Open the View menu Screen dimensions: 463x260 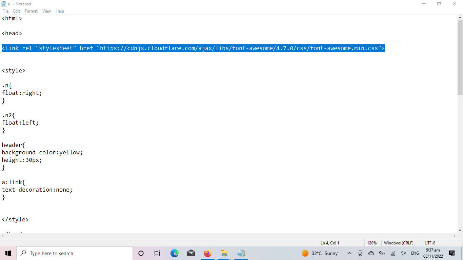point(46,11)
